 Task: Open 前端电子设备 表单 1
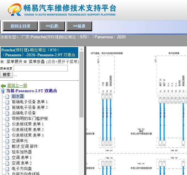pos(30,102)
